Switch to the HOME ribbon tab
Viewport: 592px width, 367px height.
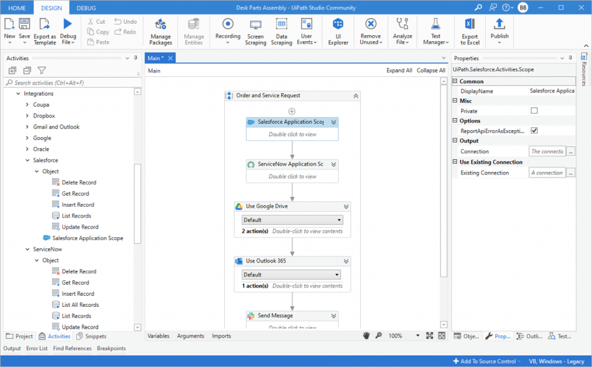17,8
